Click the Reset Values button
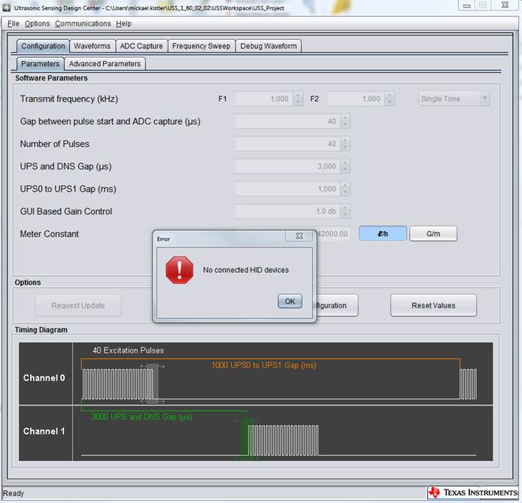The image size is (522, 503). (433, 305)
